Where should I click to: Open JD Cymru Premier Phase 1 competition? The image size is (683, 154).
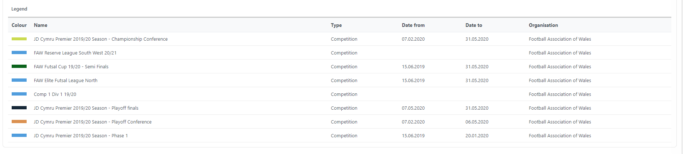[81, 136]
